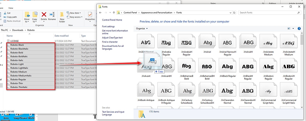Click This PC in the File Explorer breadcrumb
The width and height of the screenshot is (306, 121).
pyautogui.click(x=4, y=30)
